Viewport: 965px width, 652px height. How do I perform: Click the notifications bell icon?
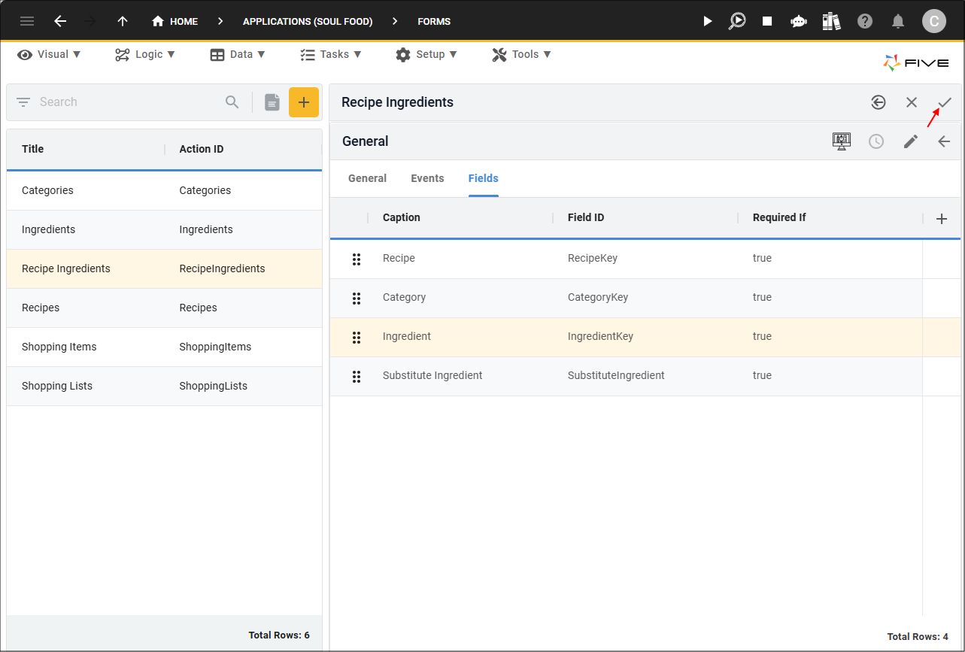point(897,21)
